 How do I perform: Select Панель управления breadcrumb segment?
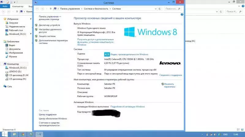point(70,9)
